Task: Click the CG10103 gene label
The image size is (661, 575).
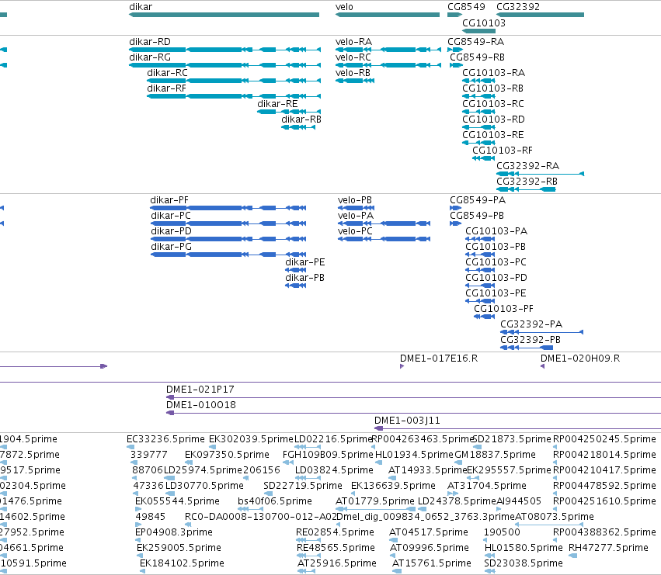Action: [484, 23]
